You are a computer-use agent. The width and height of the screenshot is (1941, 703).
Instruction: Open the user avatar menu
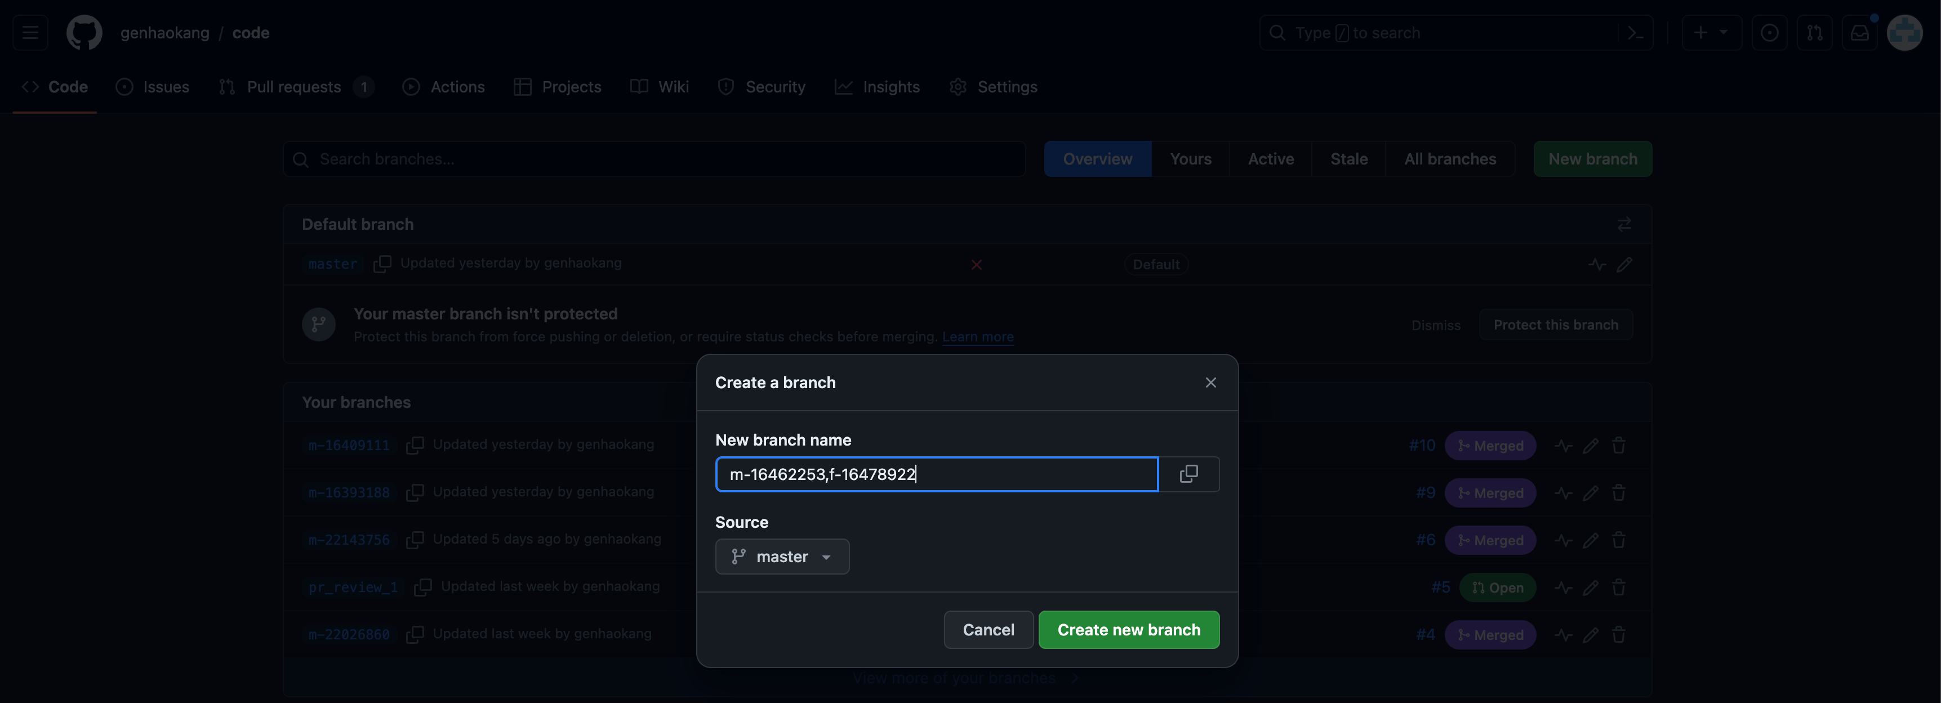[x=1904, y=33]
